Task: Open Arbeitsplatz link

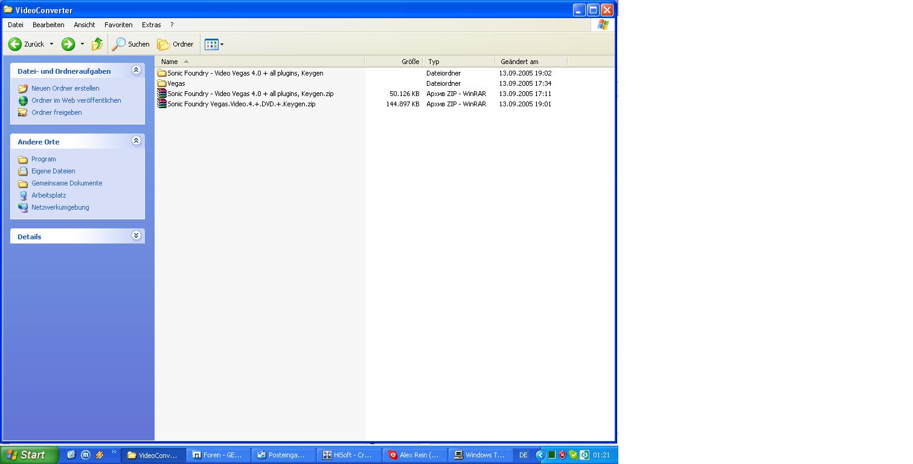Action: pos(49,195)
